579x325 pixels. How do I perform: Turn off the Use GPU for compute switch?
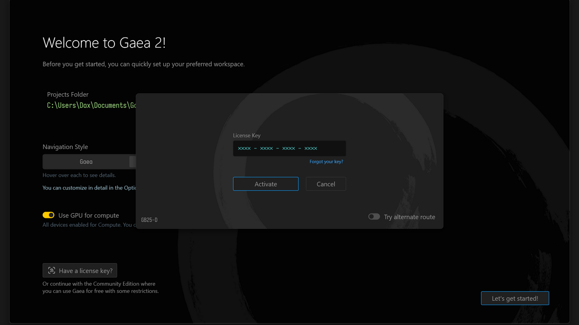pos(48,215)
